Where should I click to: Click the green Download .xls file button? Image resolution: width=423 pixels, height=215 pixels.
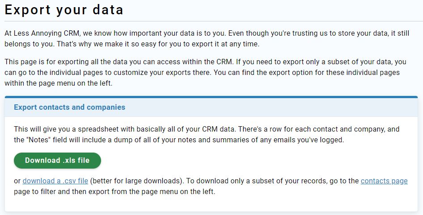coord(58,161)
